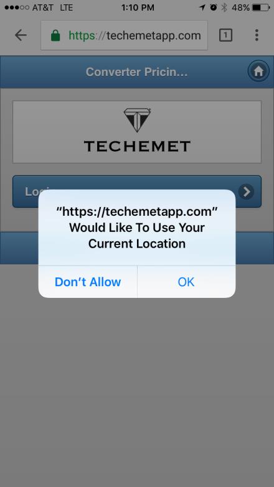Tap the alarm clock status icon
Image resolution: width=274 pixels, height=487 pixels.
pos(214,7)
